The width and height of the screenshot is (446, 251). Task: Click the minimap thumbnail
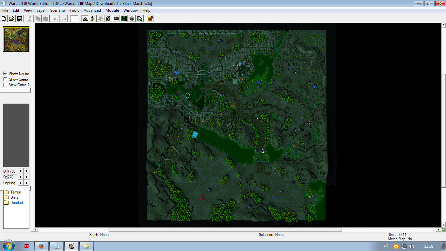click(x=16, y=40)
